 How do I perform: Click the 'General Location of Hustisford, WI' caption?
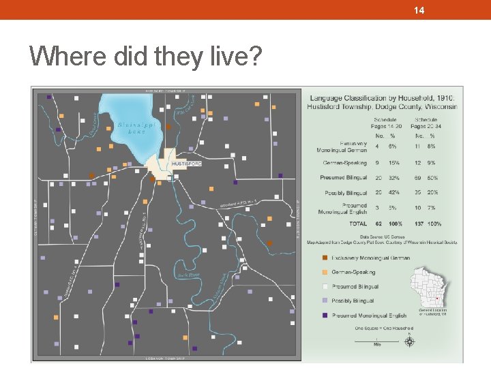point(433,312)
